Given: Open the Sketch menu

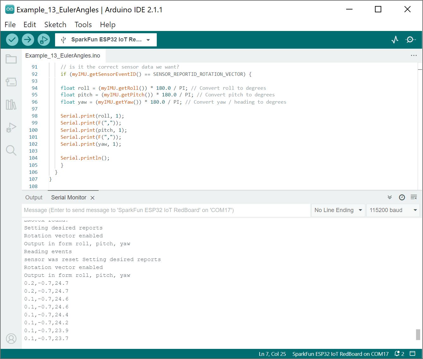Looking at the screenshot, I should [x=55, y=25].
